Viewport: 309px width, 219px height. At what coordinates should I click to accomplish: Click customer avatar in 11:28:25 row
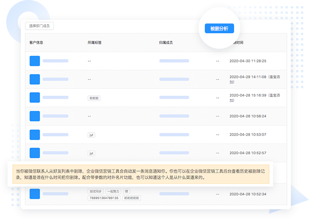tap(35, 61)
